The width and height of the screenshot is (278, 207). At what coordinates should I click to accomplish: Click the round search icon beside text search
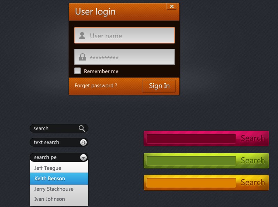[x=83, y=142]
